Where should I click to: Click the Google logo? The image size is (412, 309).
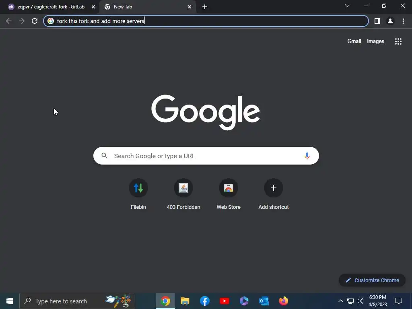click(206, 113)
